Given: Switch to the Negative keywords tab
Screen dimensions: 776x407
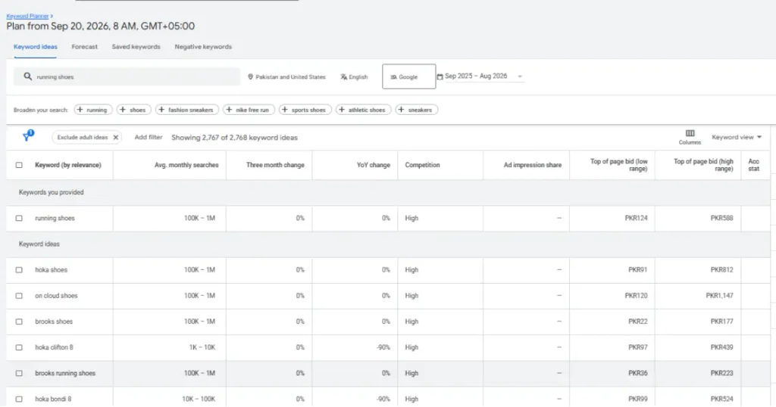Looking at the screenshot, I should [x=203, y=46].
